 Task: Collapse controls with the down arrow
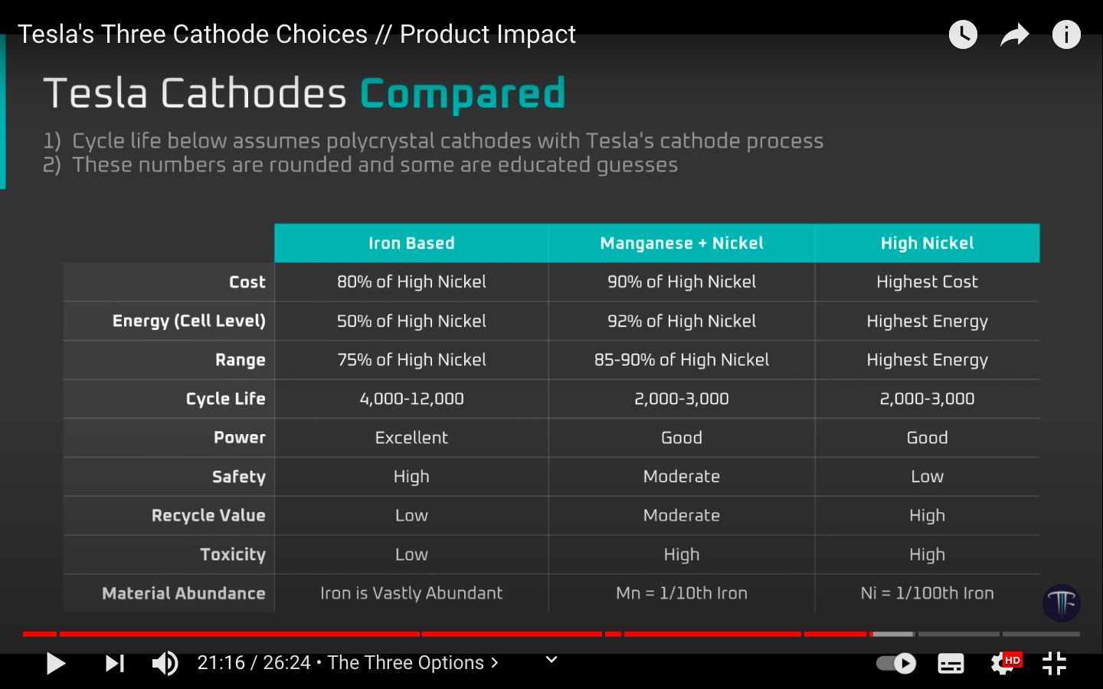tap(551, 659)
